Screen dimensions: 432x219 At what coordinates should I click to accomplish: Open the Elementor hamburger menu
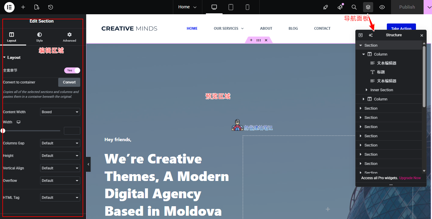click(x=9, y=7)
